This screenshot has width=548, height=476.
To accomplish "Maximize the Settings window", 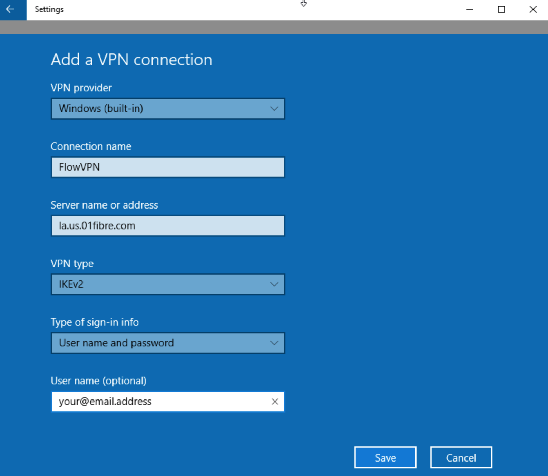I will pyautogui.click(x=501, y=10).
